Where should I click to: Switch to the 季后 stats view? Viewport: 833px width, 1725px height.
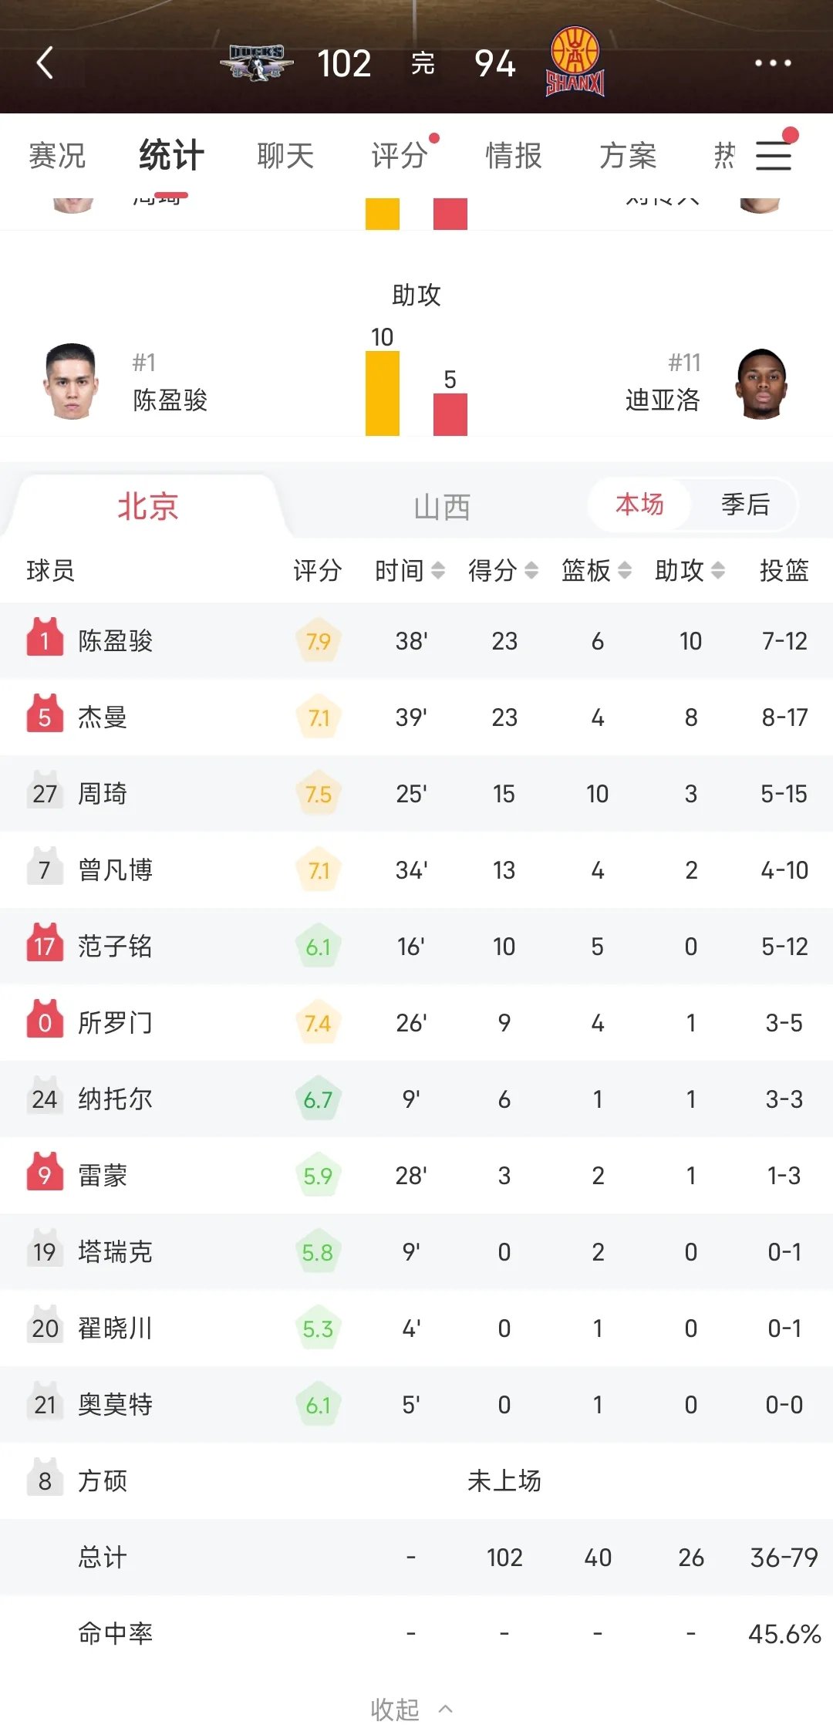coord(744,505)
